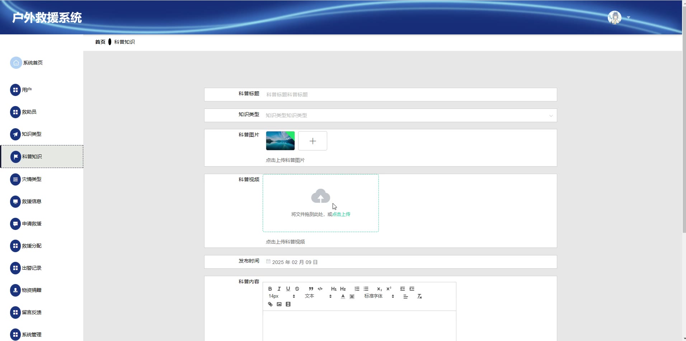686x341 pixels.
Task: Apply subscript formatting
Action: coord(380,289)
